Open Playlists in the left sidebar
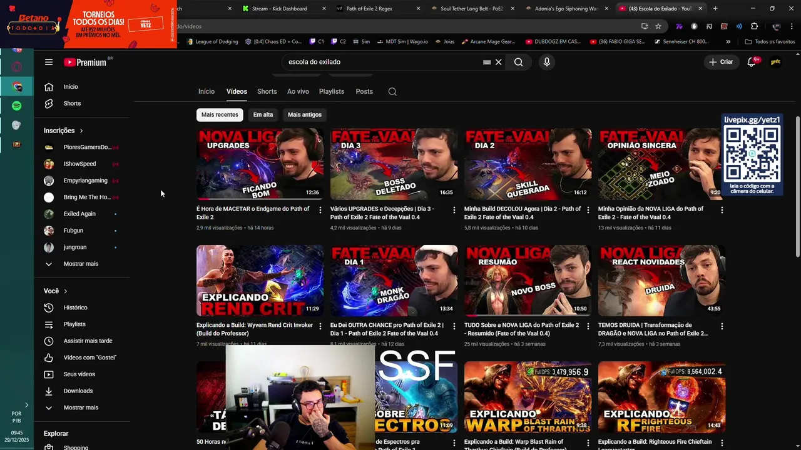This screenshot has width=801, height=450. pyautogui.click(x=74, y=324)
